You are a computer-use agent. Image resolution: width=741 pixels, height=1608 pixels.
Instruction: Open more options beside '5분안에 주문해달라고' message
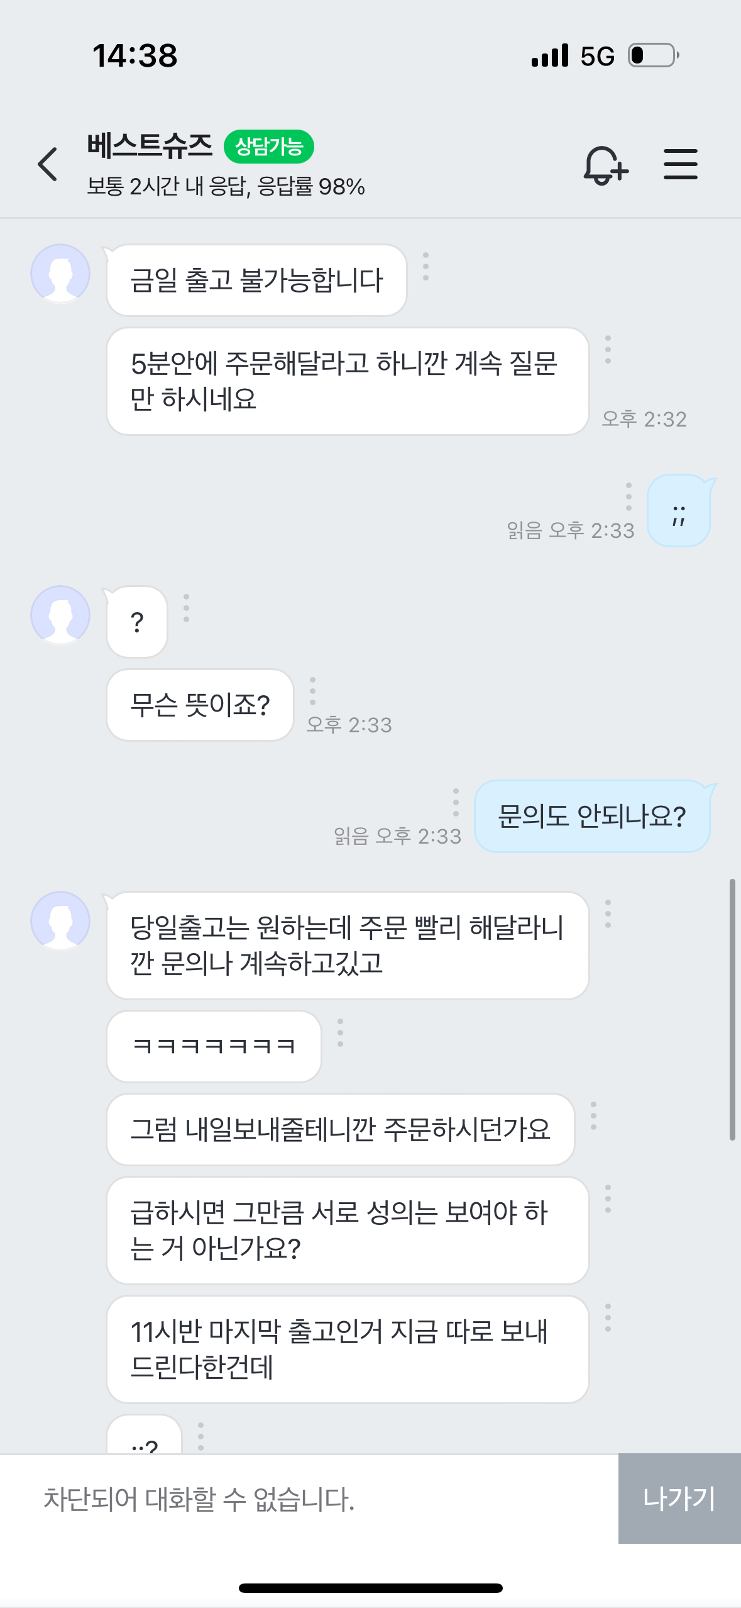[608, 349]
